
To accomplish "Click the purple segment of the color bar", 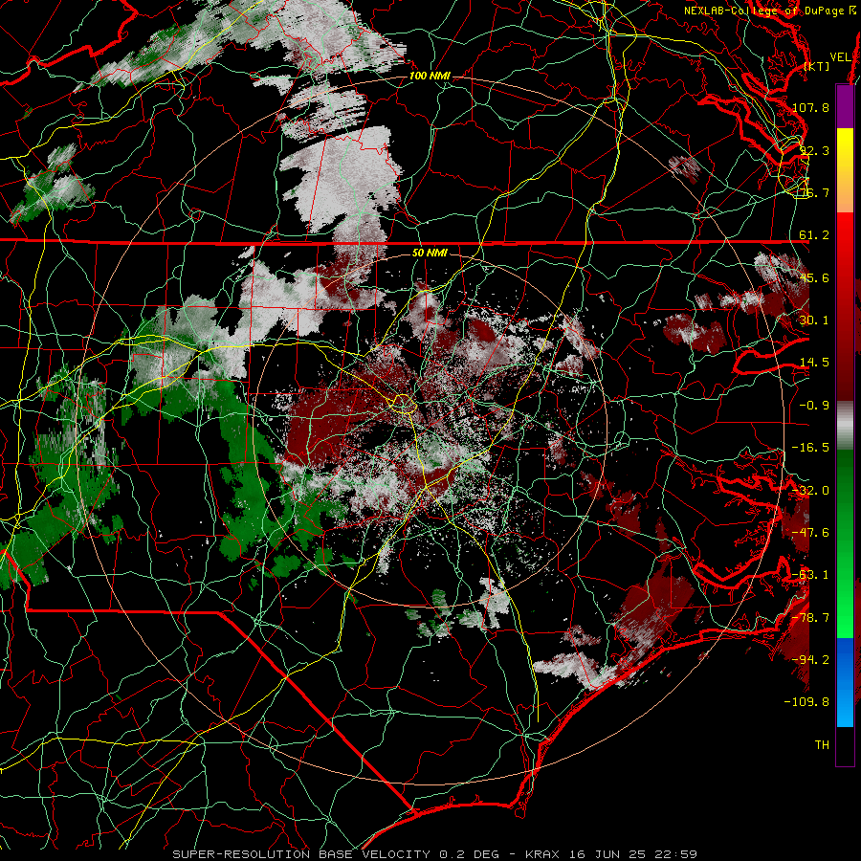I will click(x=845, y=106).
